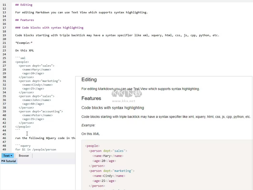Click the '</people>' closing tag line
The height and width of the screenshot is (190, 253).
tap(23, 127)
